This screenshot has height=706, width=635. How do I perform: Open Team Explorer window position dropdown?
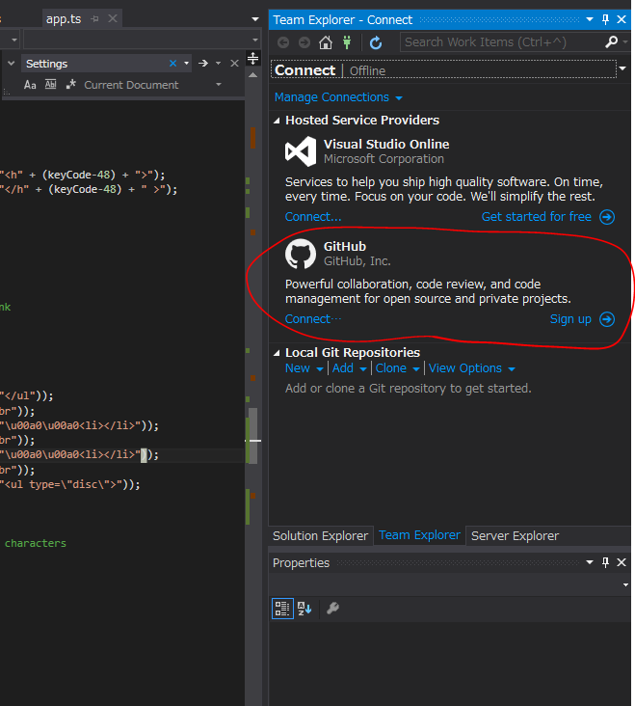pyautogui.click(x=590, y=19)
